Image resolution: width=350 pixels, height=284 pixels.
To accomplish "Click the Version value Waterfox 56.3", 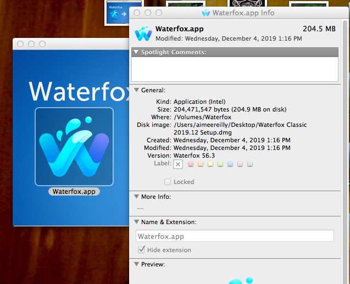I will 194,155.
